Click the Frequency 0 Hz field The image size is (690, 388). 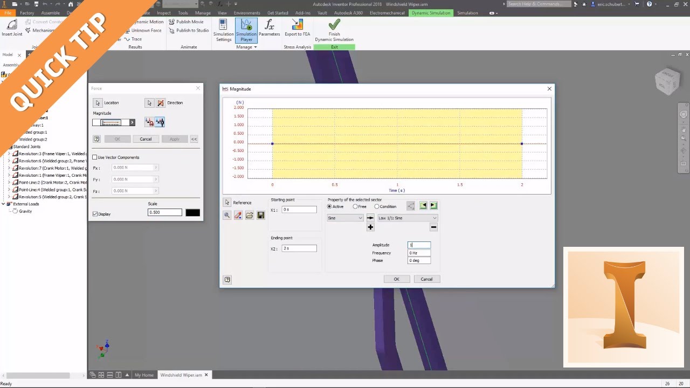click(x=419, y=253)
